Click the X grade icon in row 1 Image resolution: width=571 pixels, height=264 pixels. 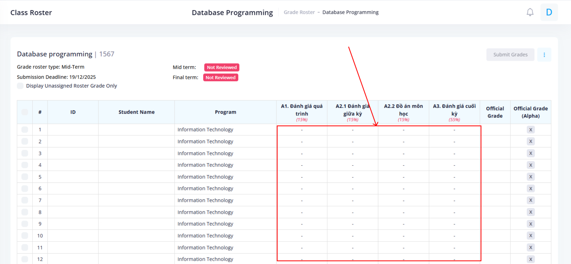(x=530, y=130)
